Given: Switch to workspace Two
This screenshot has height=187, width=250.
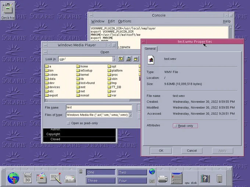Looking at the screenshot, I should [x=132, y=172].
